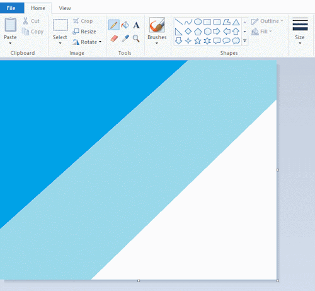This screenshot has width=315, height=291.
Task: Open the Outline dropdown
Action: [x=282, y=21]
